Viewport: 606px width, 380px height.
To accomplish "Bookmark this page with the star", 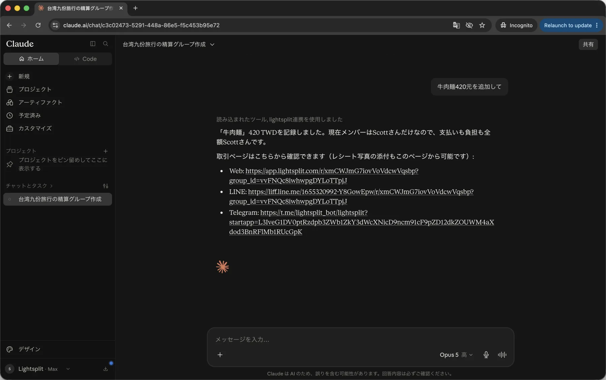I will pos(482,25).
